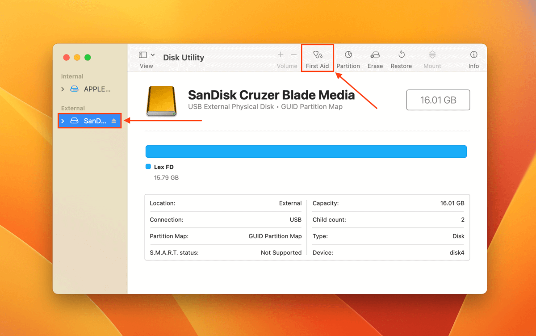Click the Location: External value
This screenshot has height=336, width=536.
pos(290,203)
